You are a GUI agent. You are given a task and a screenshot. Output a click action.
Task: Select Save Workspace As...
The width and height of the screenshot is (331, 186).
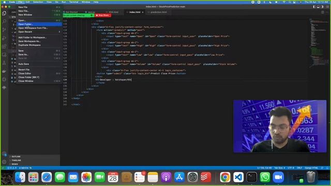[x=39, y=41]
